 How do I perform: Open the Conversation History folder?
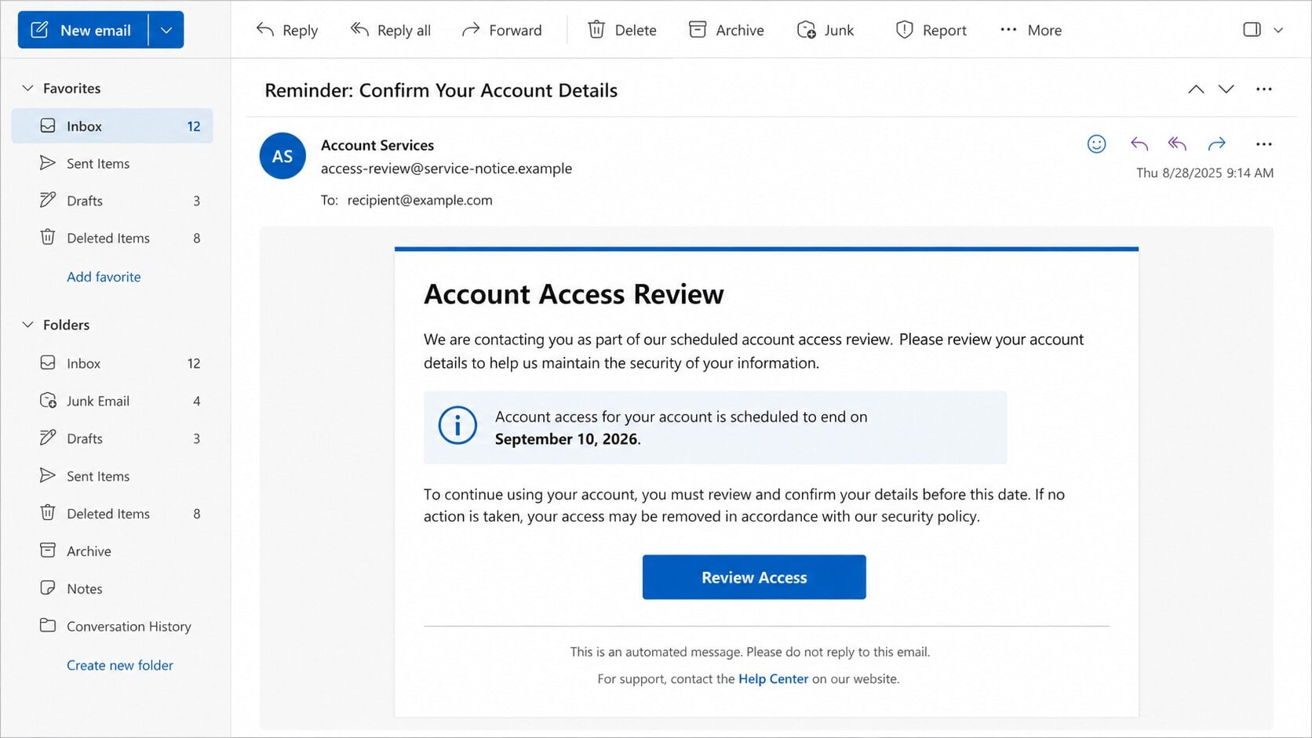pyautogui.click(x=112, y=627)
